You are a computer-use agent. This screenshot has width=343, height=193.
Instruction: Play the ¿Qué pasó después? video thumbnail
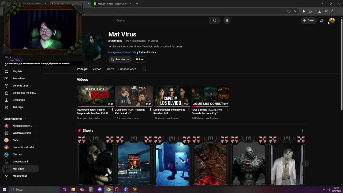95,96
